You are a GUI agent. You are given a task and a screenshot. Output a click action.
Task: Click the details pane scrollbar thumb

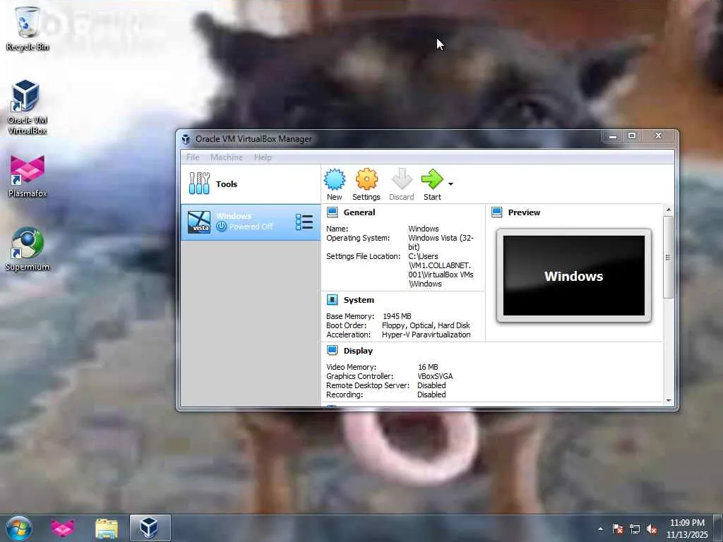pyautogui.click(x=668, y=257)
